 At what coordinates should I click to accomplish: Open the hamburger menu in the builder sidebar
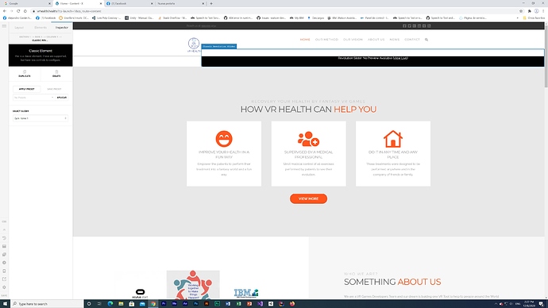pos(4,26)
